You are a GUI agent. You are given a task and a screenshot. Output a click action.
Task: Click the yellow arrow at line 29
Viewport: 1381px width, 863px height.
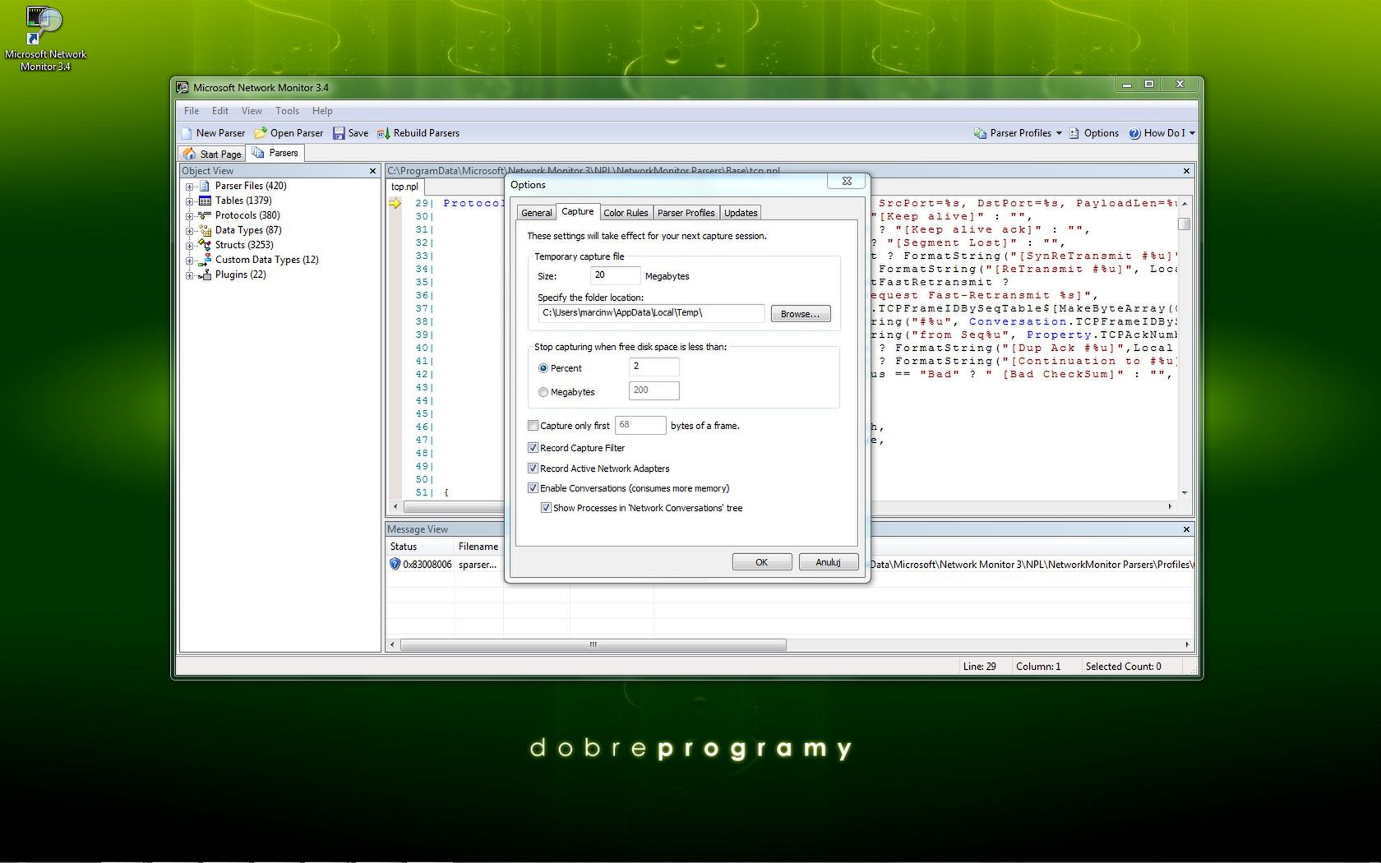(x=395, y=203)
